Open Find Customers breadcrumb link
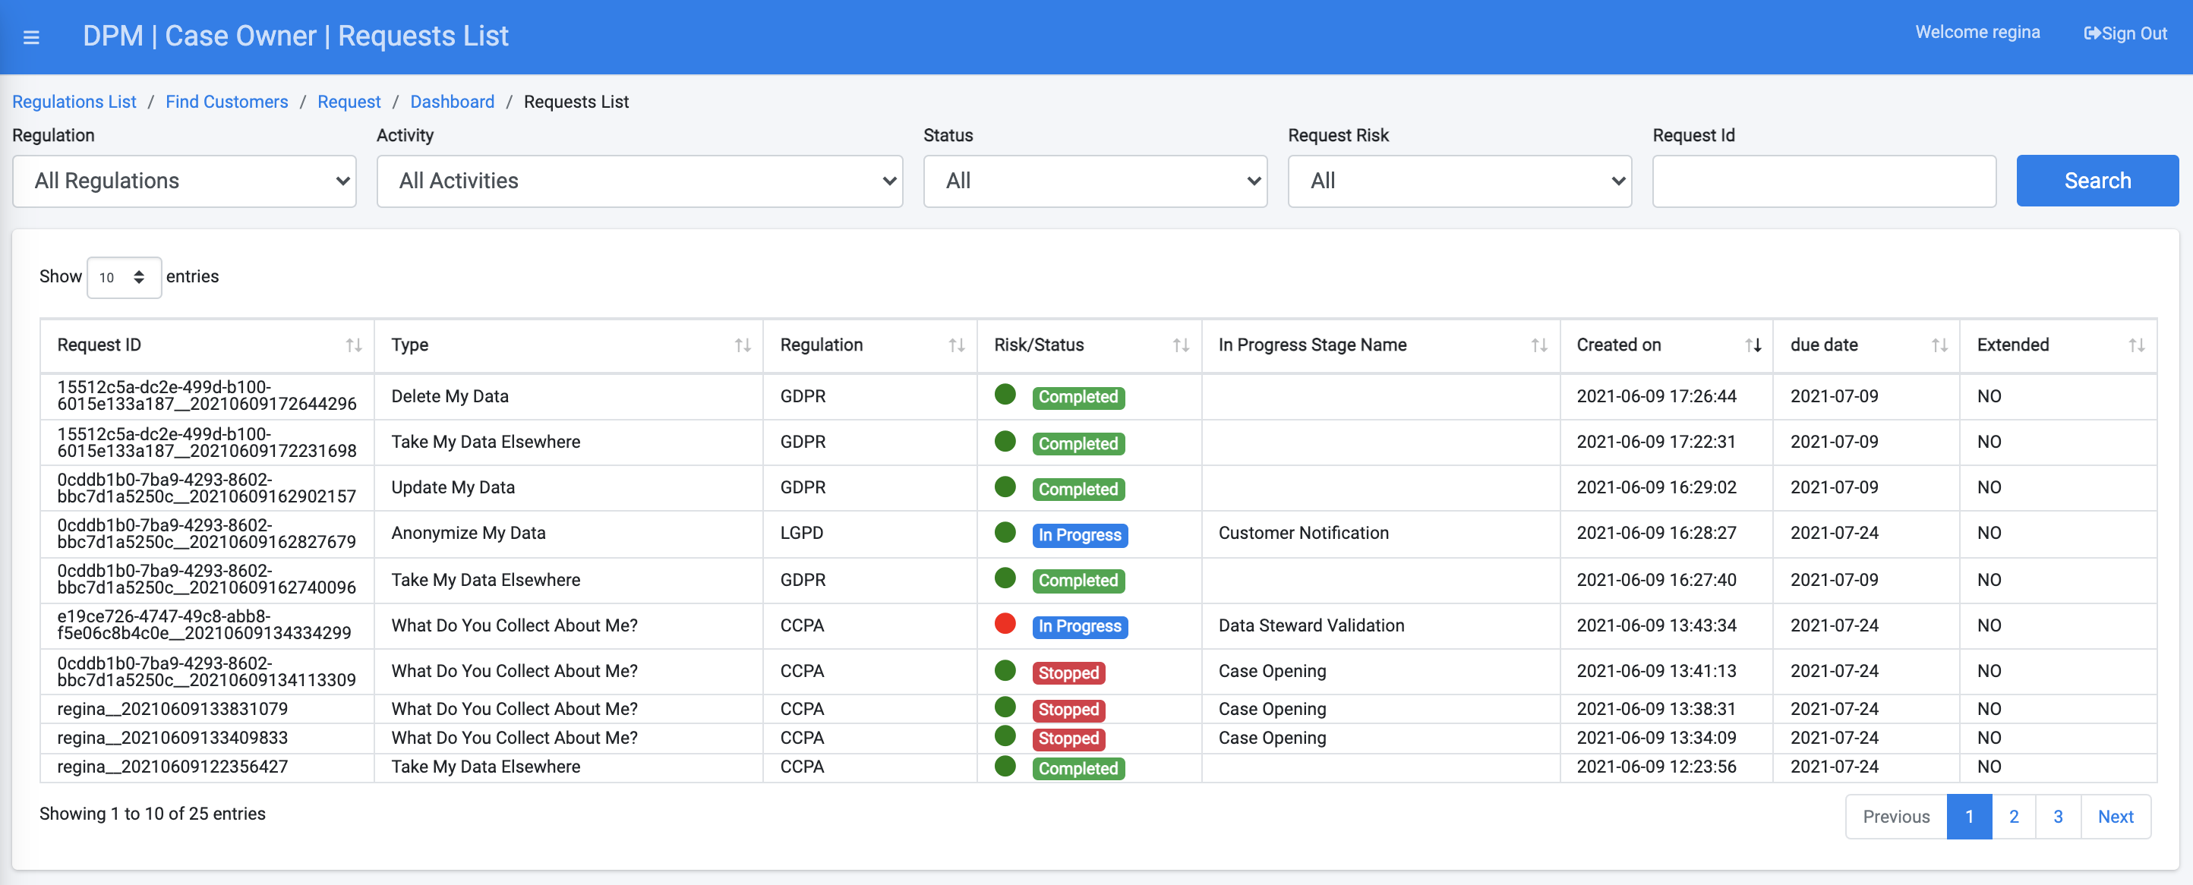This screenshot has width=2193, height=885. [226, 101]
